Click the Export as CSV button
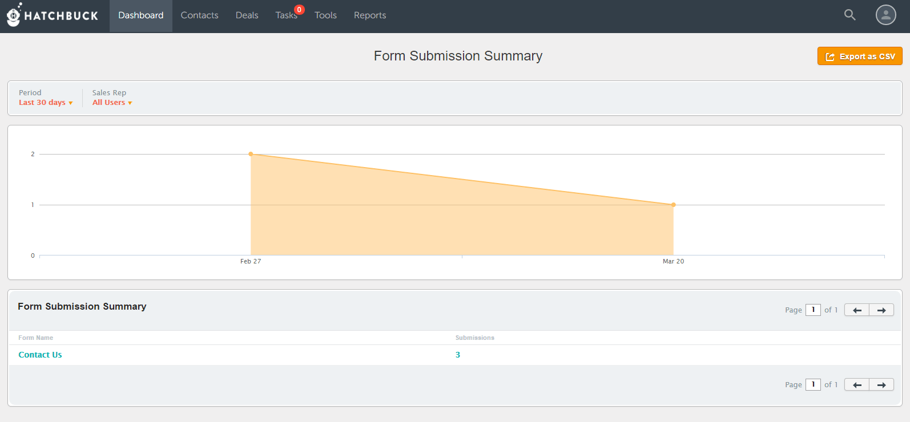Viewport: 910px width, 422px height. click(860, 56)
